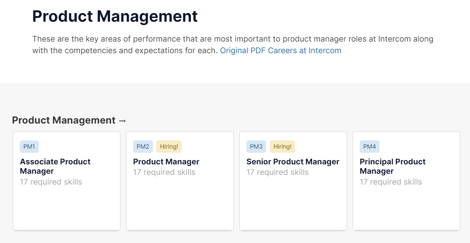Click the Hiring! tag on Senior Product Manager

pos(282,147)
